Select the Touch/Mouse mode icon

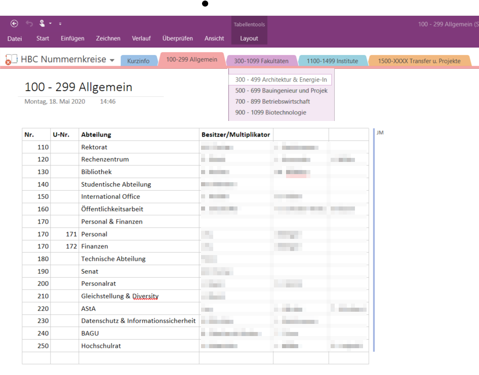[43, 22]
